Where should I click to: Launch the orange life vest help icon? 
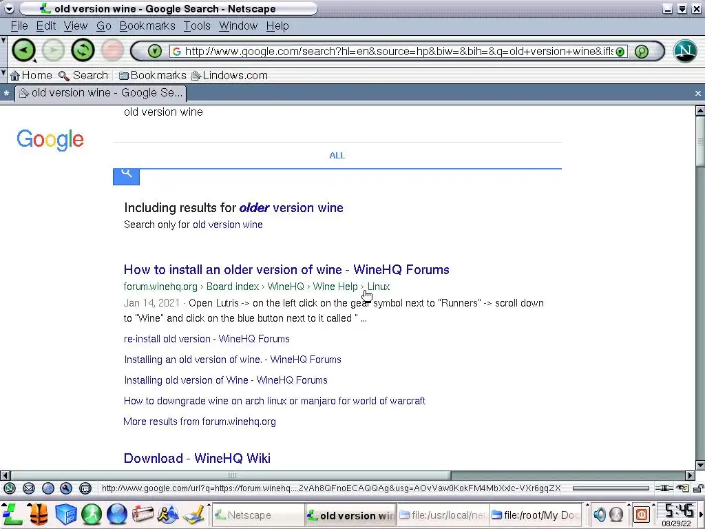[39, 514]
